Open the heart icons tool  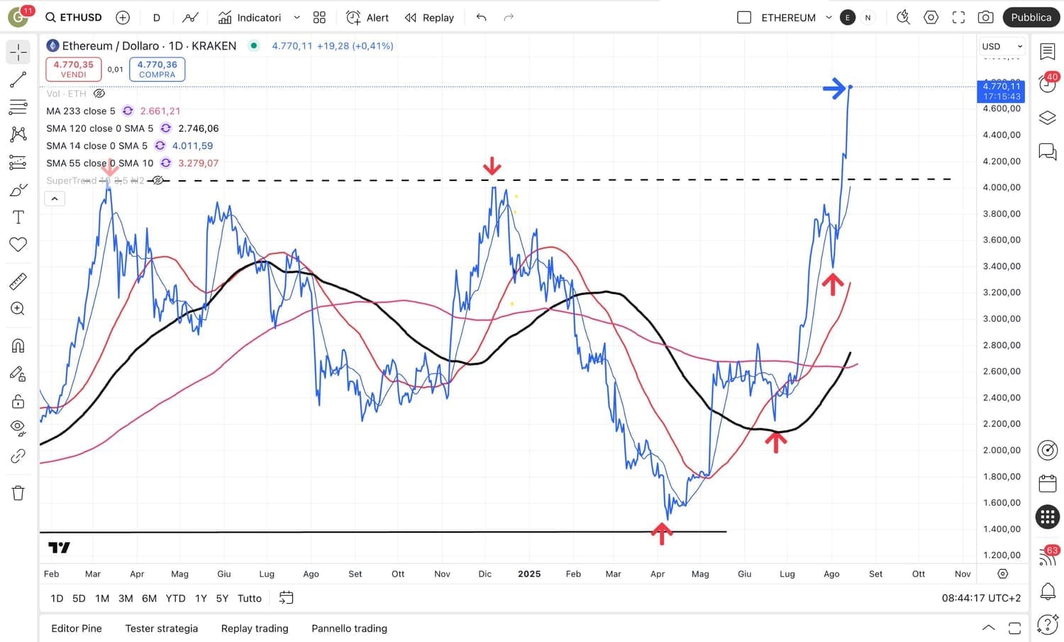(18, 244)
